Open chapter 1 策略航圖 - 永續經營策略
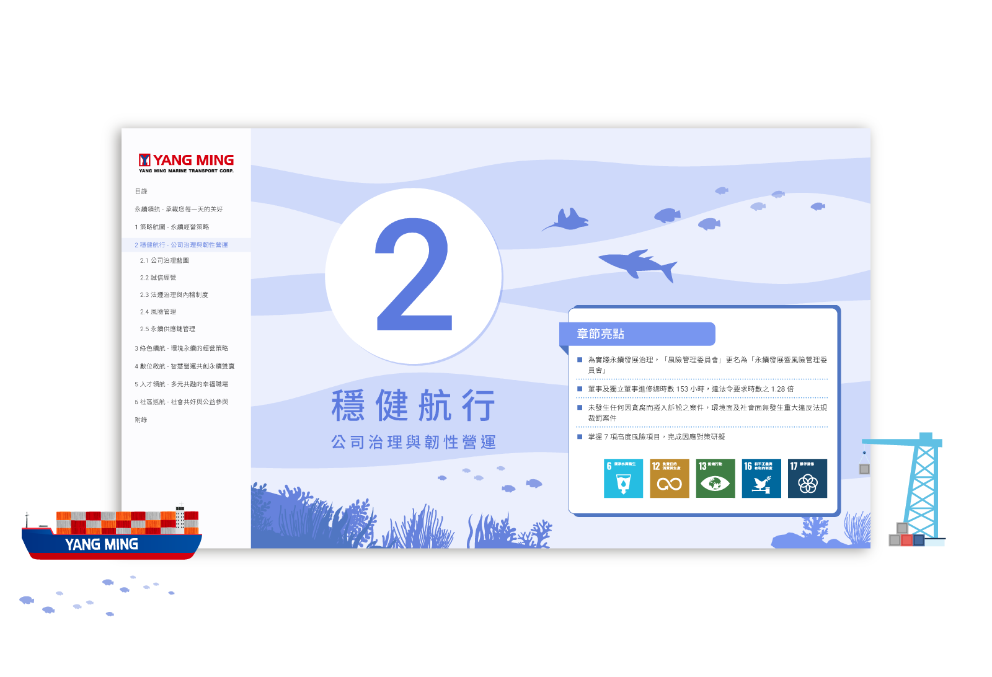This screenshot has width=992, height=677. point(172,227)
